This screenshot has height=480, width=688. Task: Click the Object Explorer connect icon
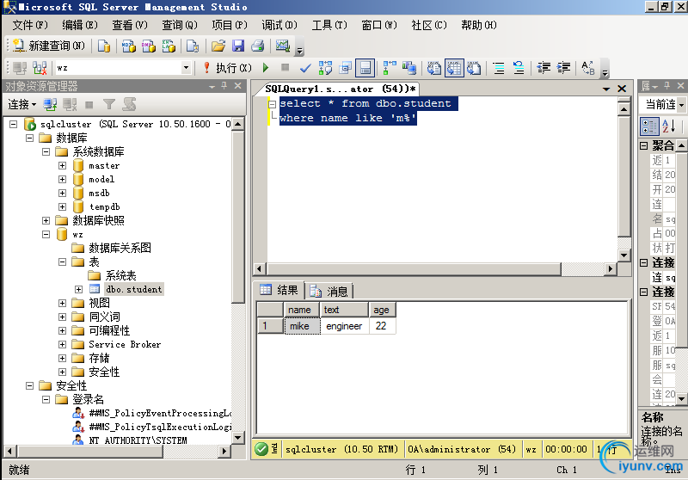pyautogui.click(x=50, y=104)
